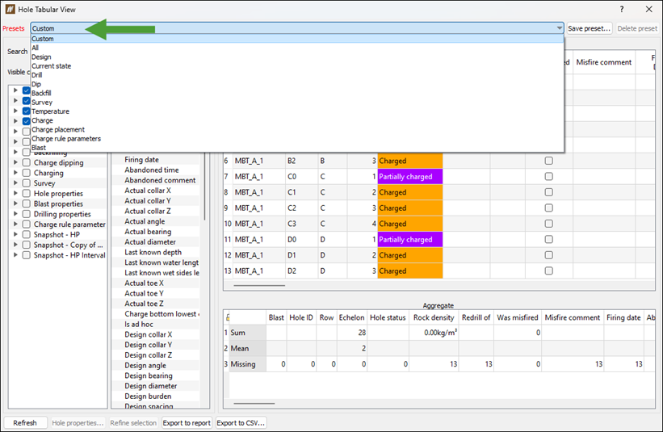The image size is (663, 432).
Task: Click the Aggregate table horizontal scrollbar
Action: pos(254,404)
